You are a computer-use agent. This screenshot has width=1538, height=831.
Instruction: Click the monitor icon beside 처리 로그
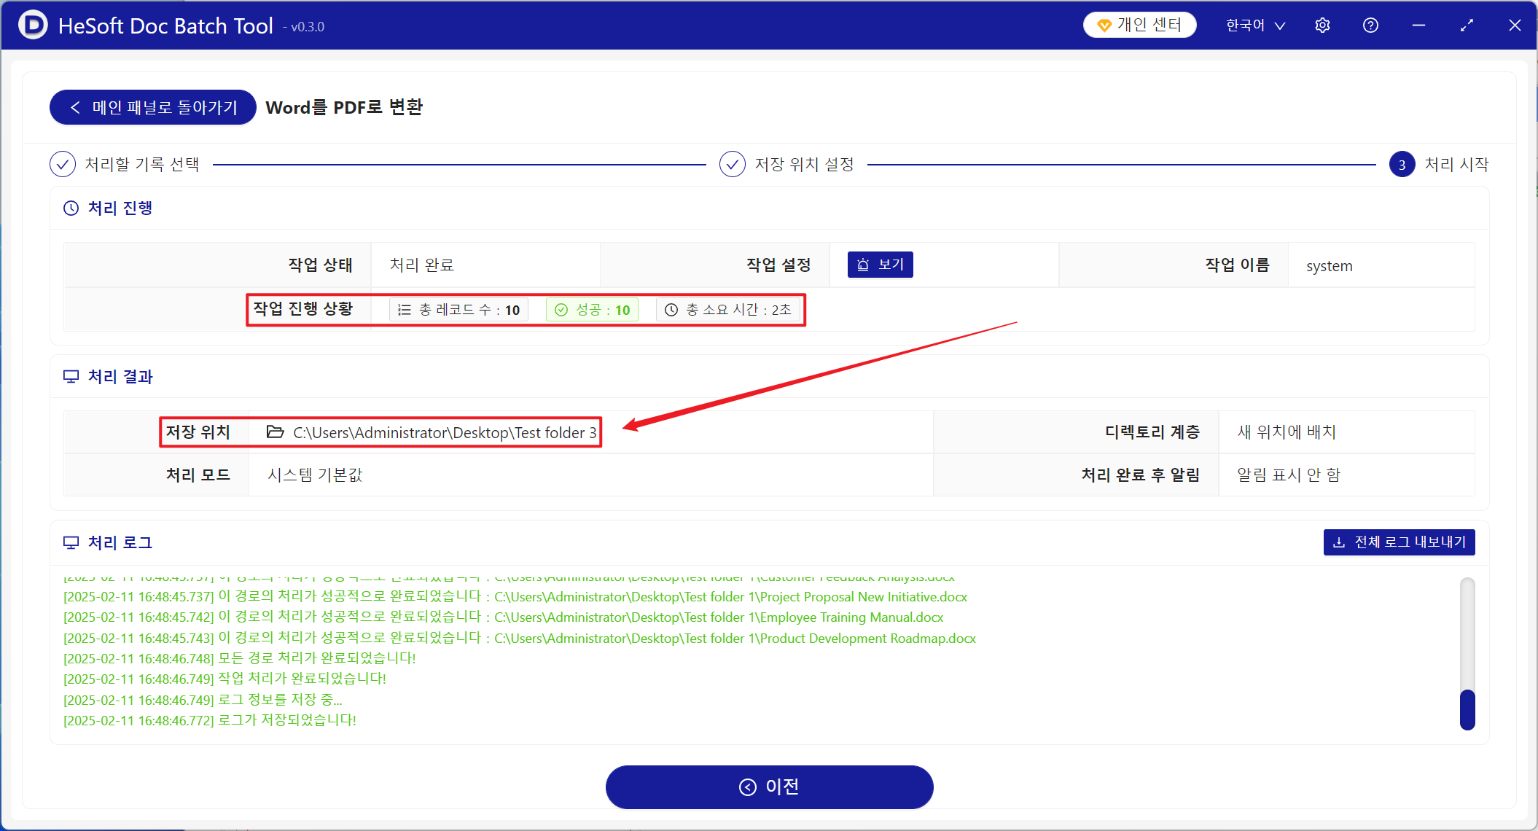71,542
